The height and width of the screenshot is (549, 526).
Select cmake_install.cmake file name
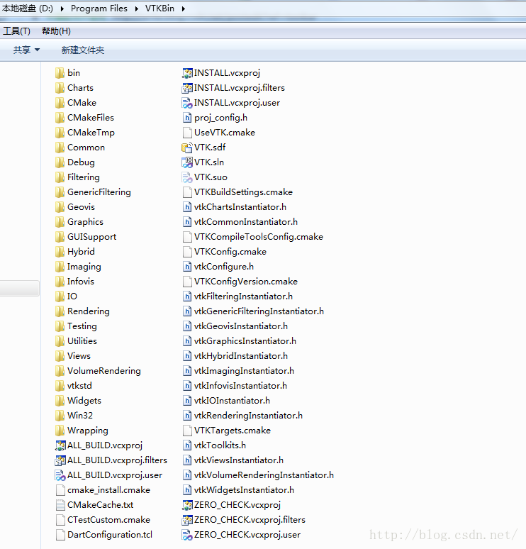[x=109, y=490]
